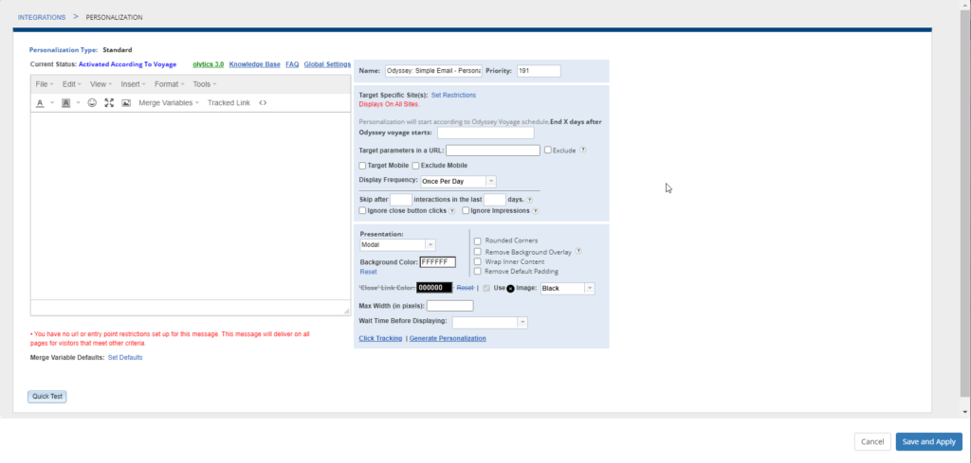The height and width of the screenshot is (463, 971).
Task: Open the Display Frequency dropdown
Action: [x=458, y=181]
